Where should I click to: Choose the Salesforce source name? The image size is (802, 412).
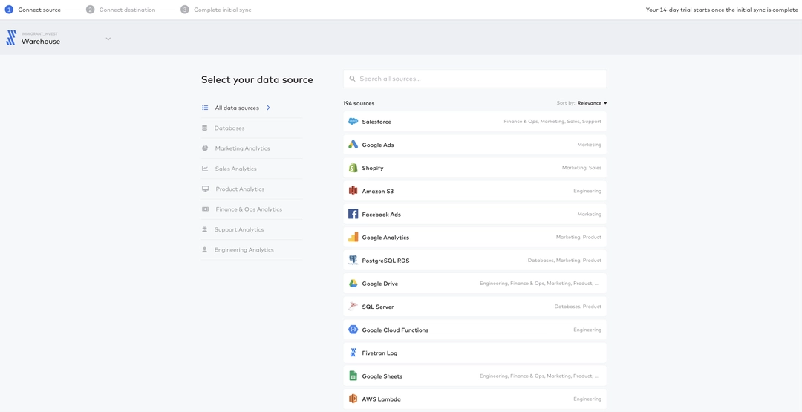(376, 122)
